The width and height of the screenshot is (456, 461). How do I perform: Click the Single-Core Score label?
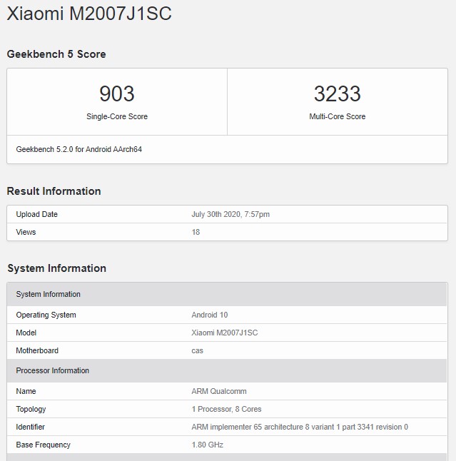(x=117, y=116)
